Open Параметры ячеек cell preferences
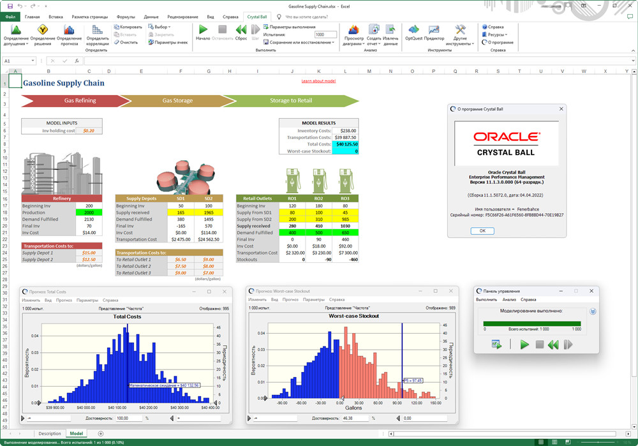Viewport: 638px width, 446px height. pos(168,42)
